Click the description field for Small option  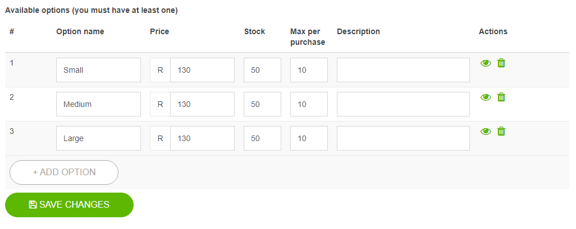(x=403, y=70)
